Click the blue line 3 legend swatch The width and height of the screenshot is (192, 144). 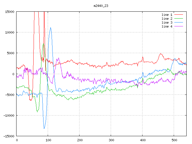[x=179, y=22]
